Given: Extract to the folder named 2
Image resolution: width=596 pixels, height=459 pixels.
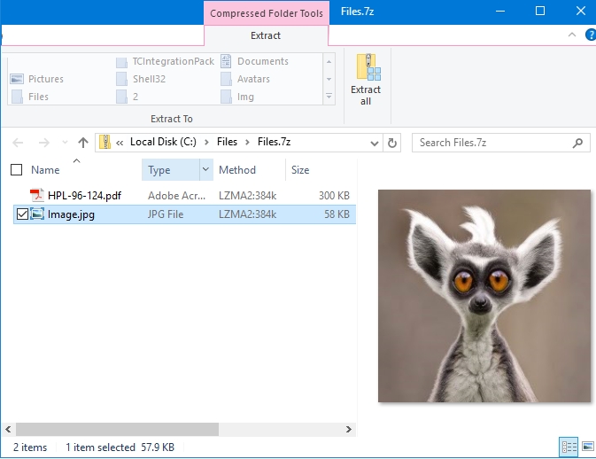Looking at the screenshot, I should (128, 97).
